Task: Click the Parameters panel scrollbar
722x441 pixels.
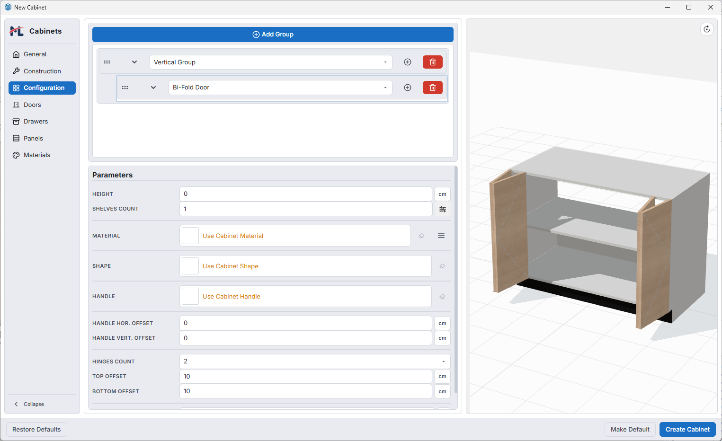Action: [x=456, y=279]
